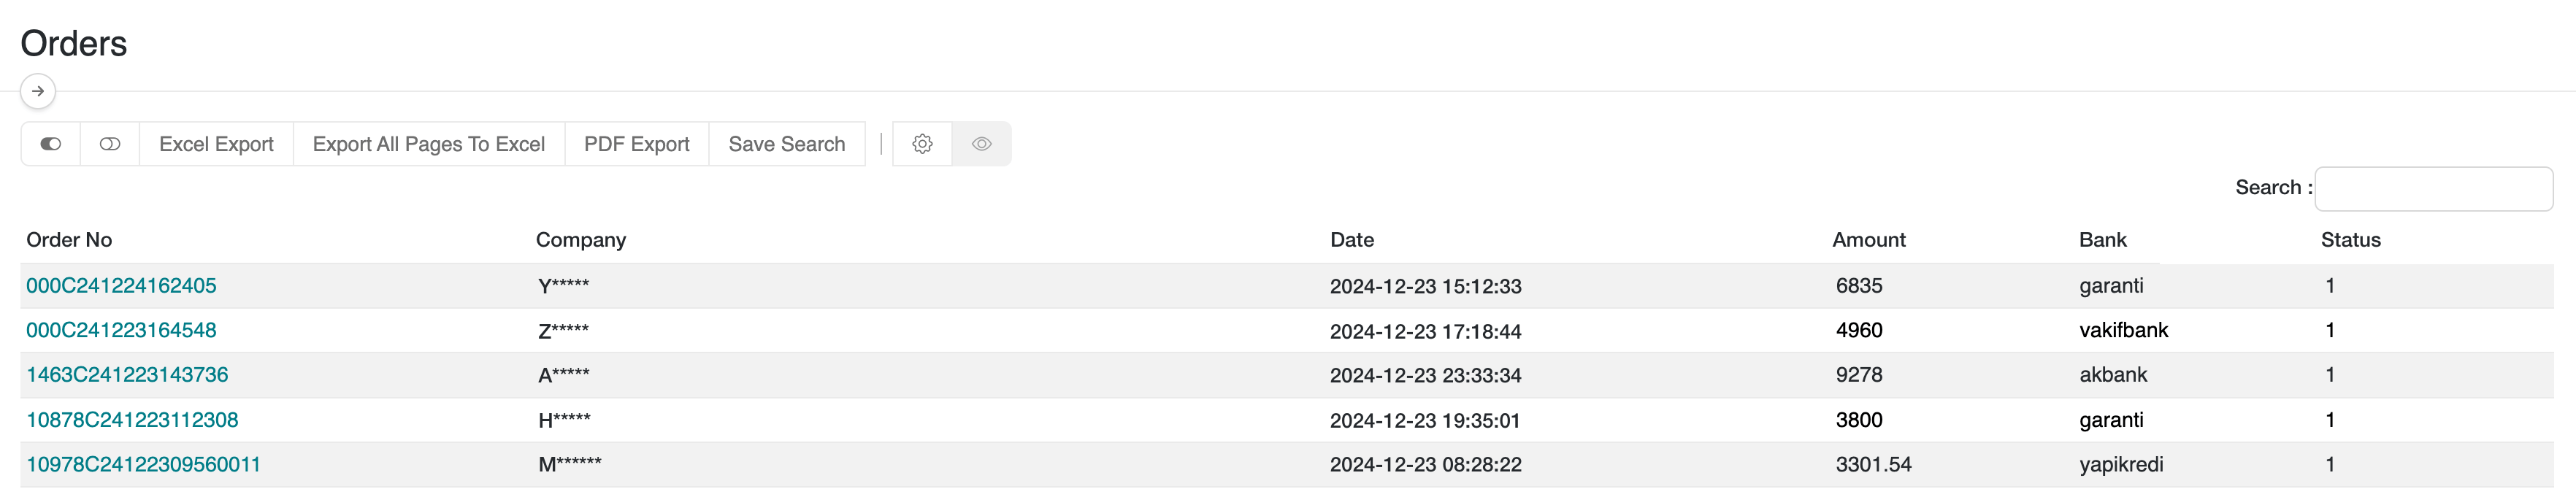Click Excel Export button

point(216,144)
